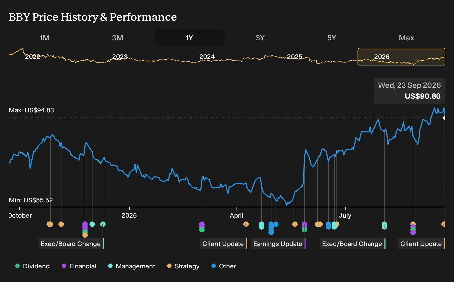Screen dimensions: 454x282
Task: Click the 'BBY Price History & Performance' heading
Action: pos(93,17)
